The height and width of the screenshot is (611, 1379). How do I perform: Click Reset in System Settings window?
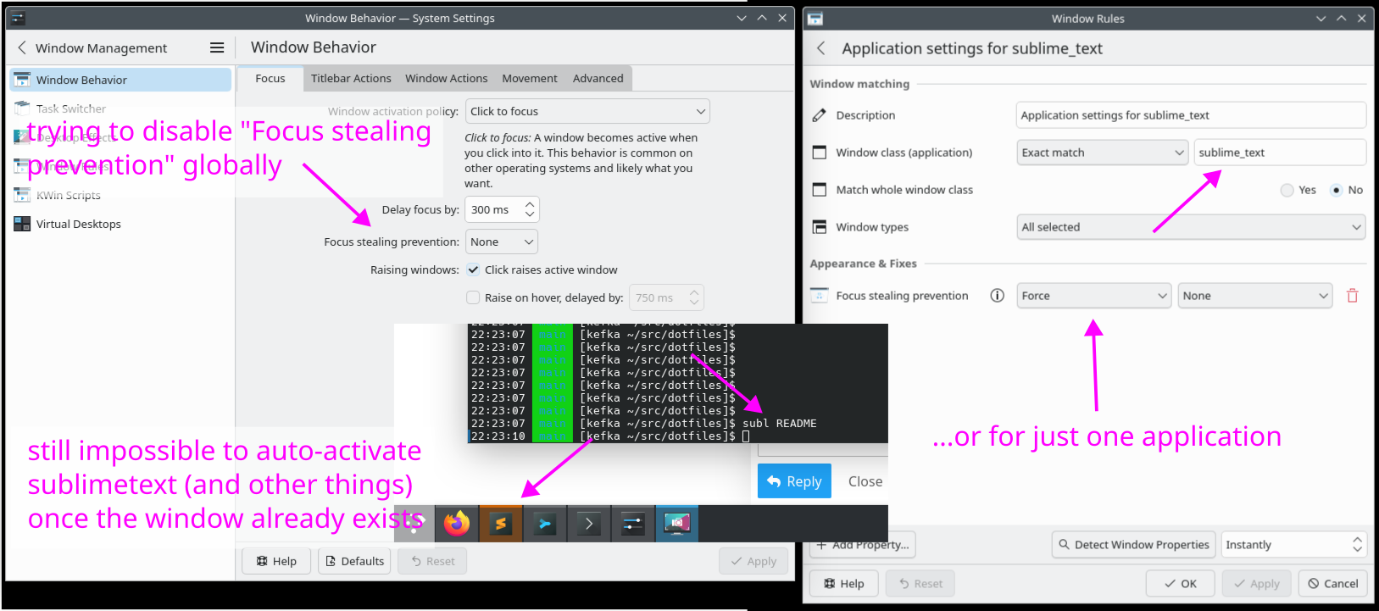point(432,561)
